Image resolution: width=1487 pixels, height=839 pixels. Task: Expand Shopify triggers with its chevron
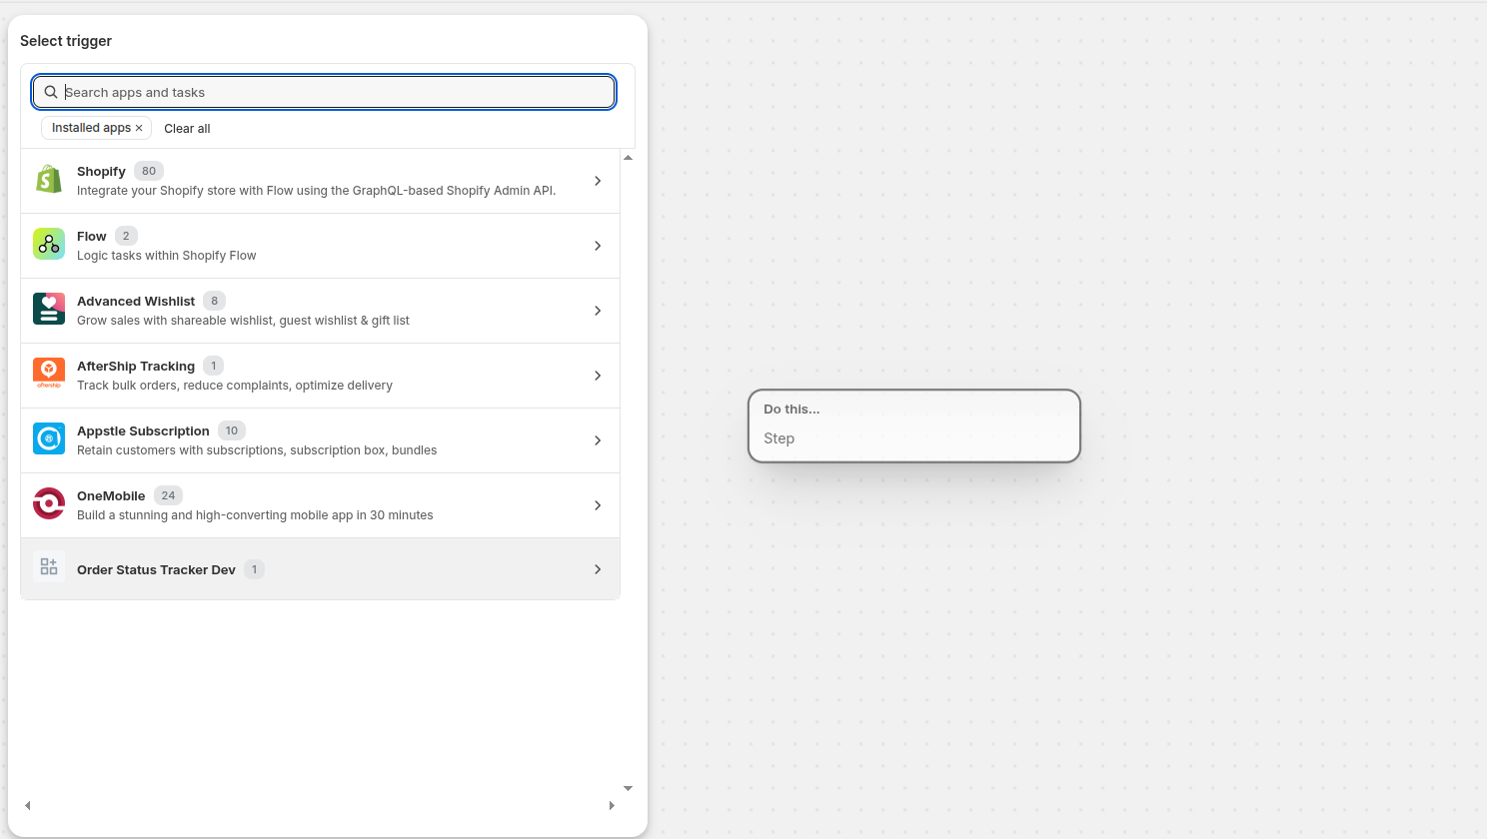coord(598,181)
